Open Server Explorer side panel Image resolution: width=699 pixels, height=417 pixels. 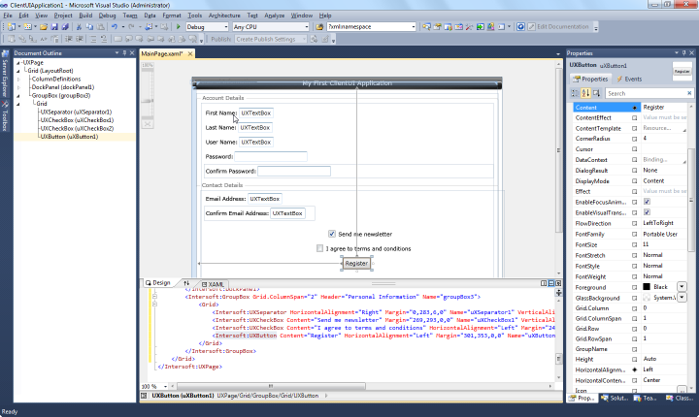[5, 80]
